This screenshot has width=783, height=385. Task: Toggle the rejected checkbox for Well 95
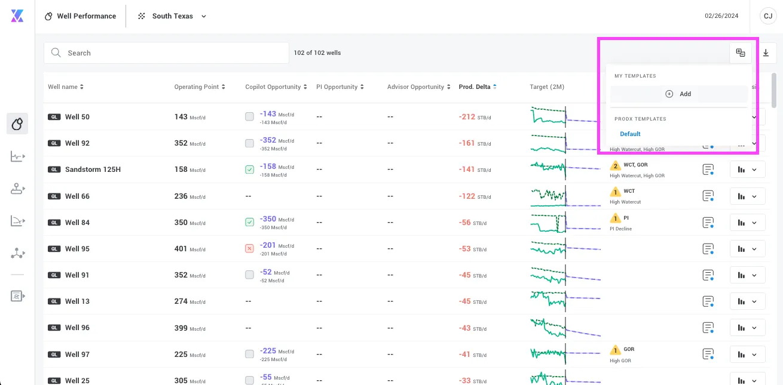[249, 248]
